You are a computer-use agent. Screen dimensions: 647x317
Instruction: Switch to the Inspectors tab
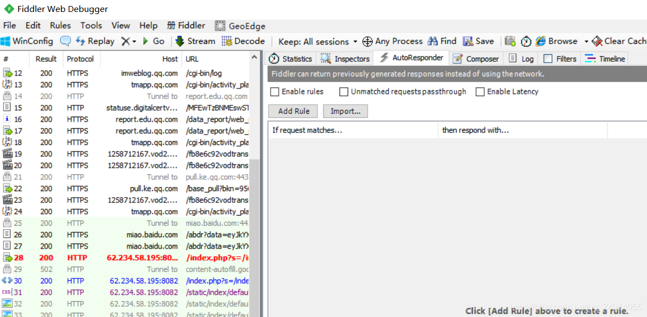(345, 59)
